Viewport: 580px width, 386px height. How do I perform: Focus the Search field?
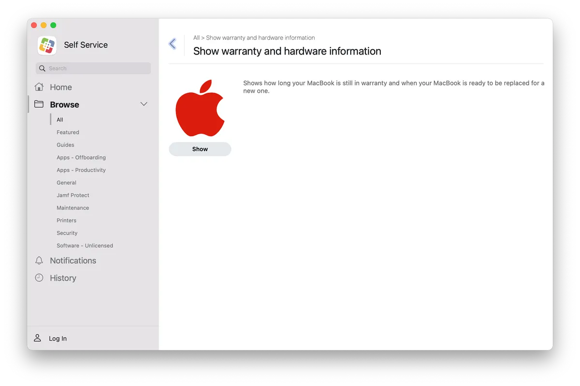[x=93, y=69]
